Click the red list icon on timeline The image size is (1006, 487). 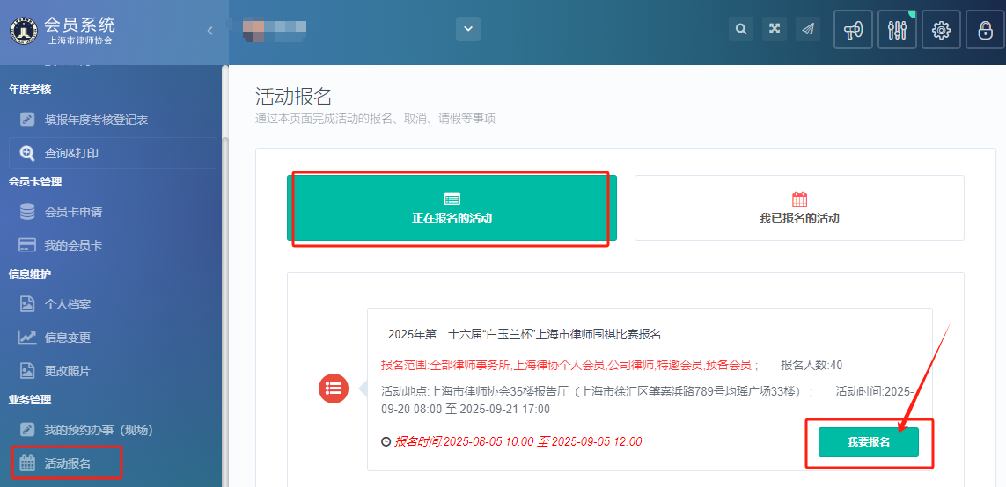click(x=334, y=388)
